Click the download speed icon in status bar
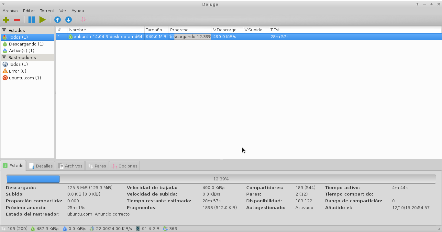The image size is (442, 232). coord(33,228)
